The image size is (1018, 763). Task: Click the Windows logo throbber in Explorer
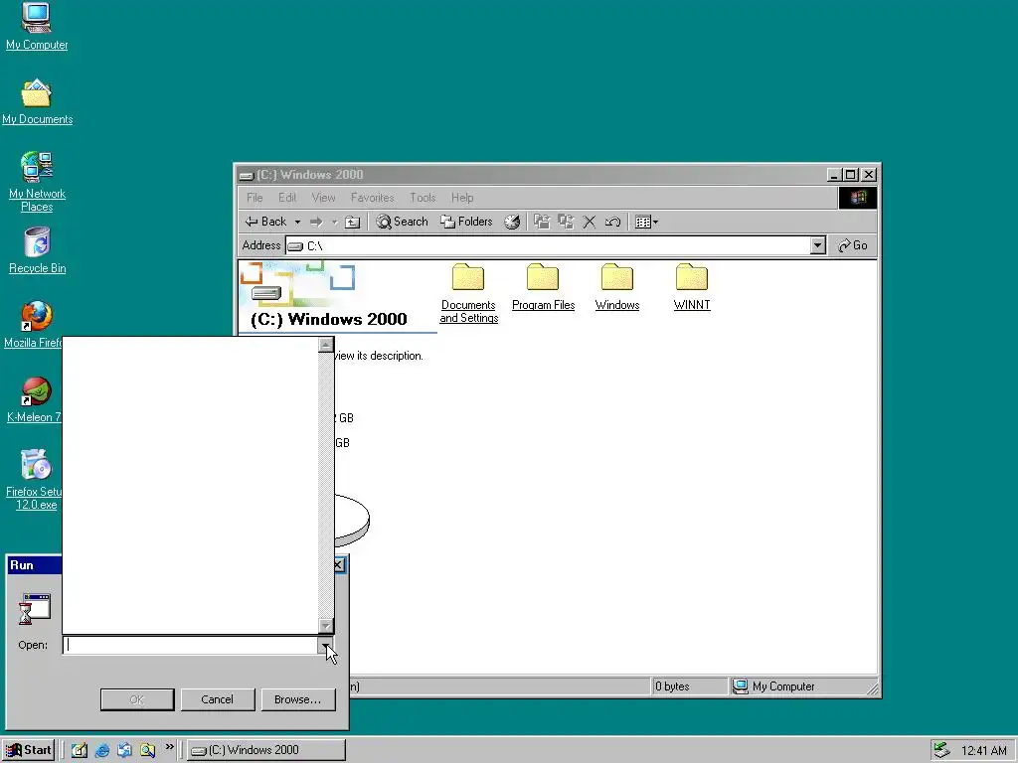click(x=858, y=198)
